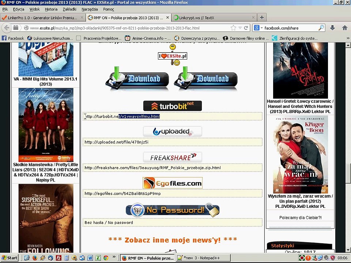Go to the home page icon
This screenshot has height=263, width=351.
345,28
